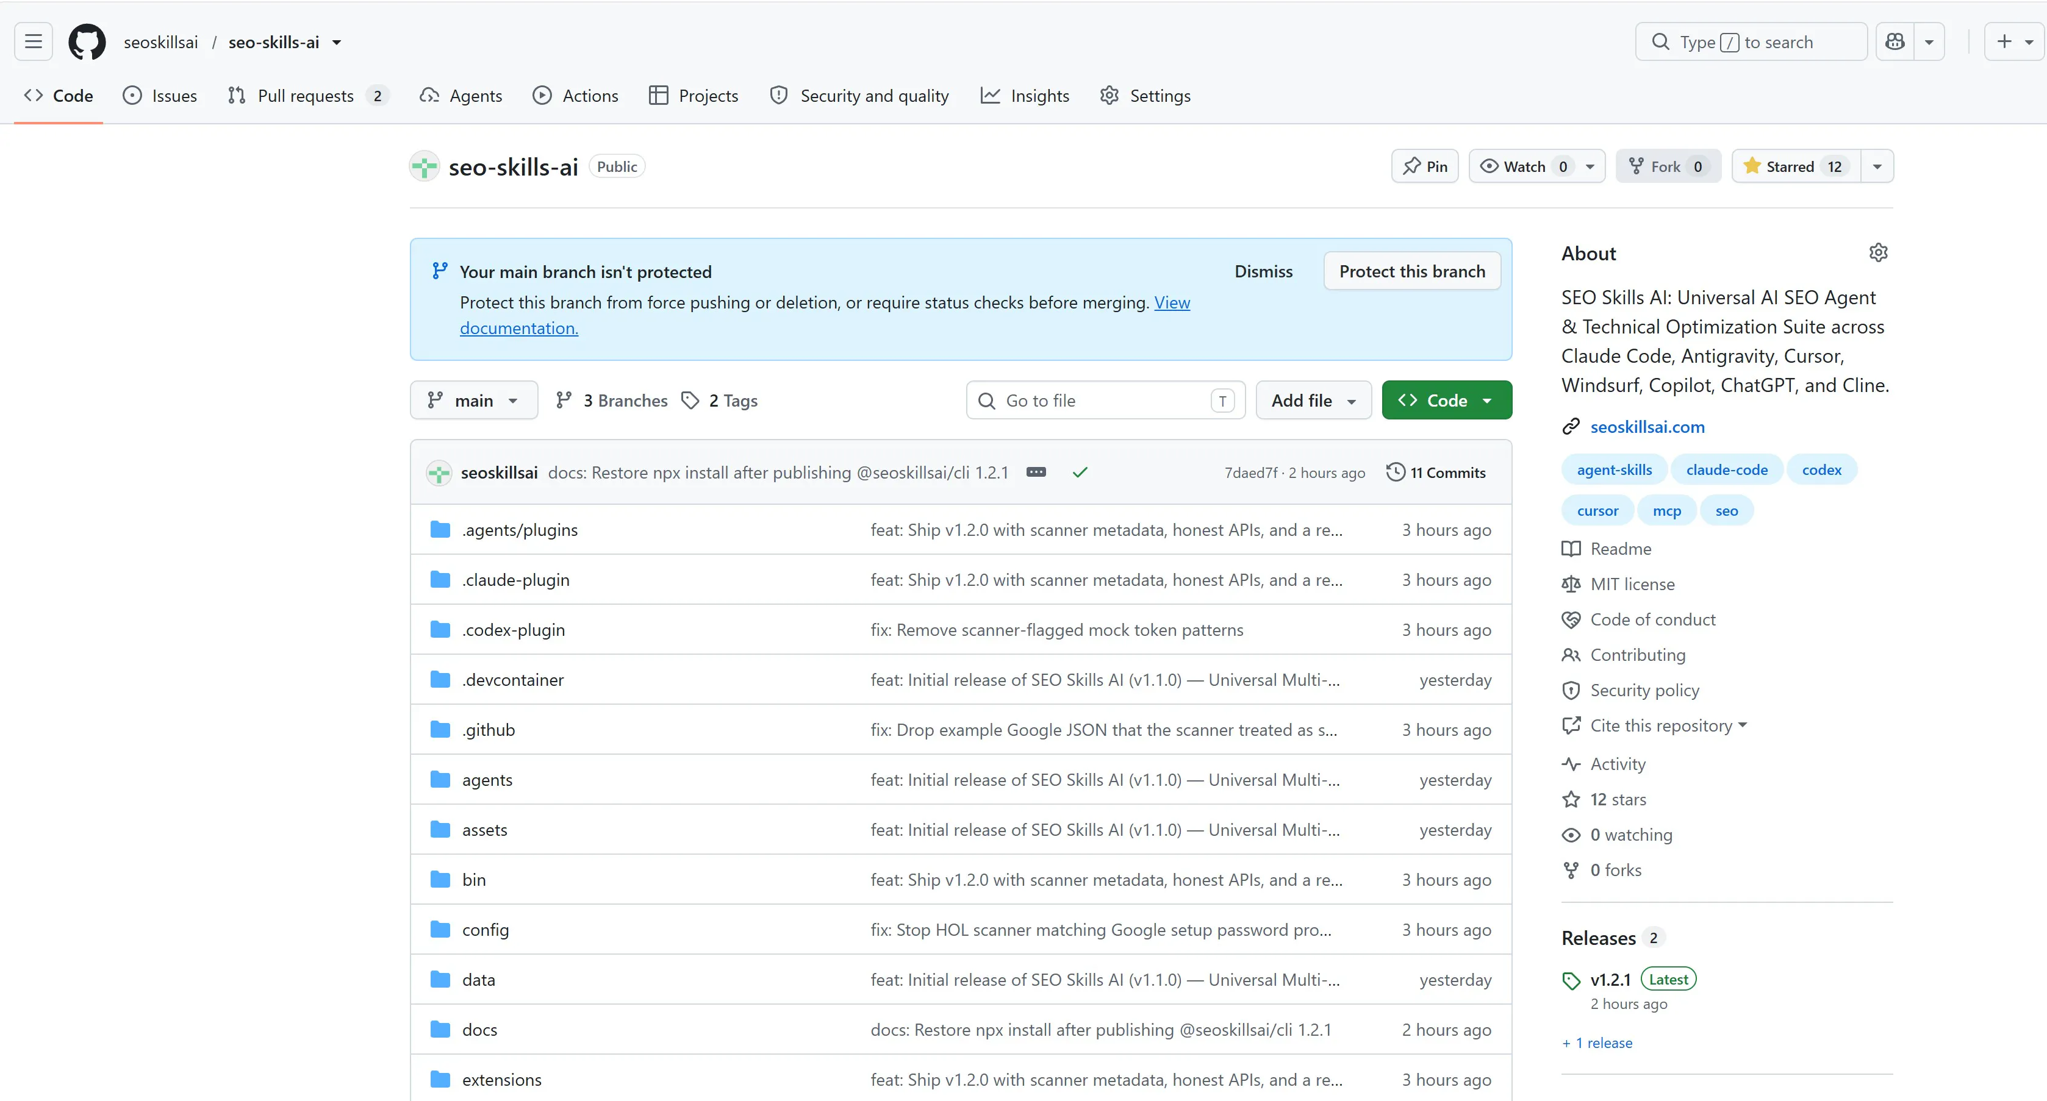Visit seoskillsai.com website link

[1647, 427]
